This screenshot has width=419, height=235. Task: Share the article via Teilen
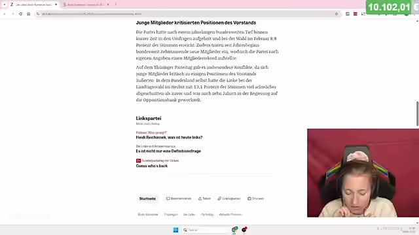pos(204,198)
